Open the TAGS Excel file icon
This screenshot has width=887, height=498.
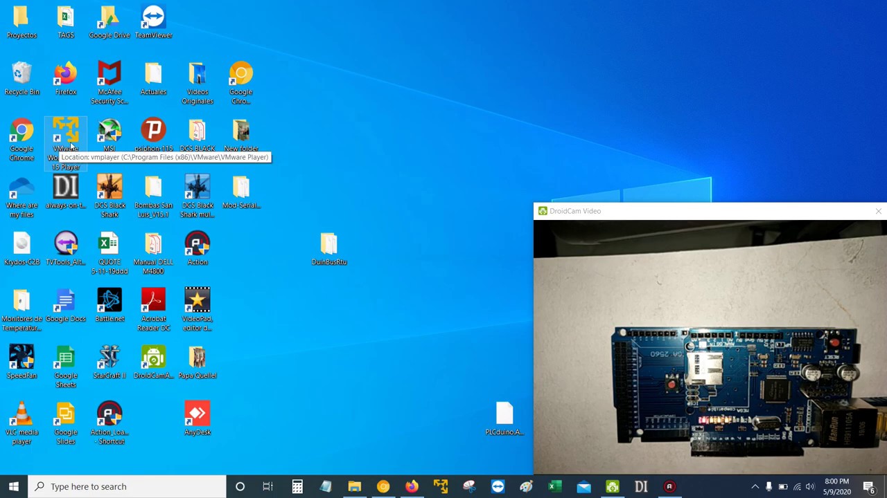(66, 22)
